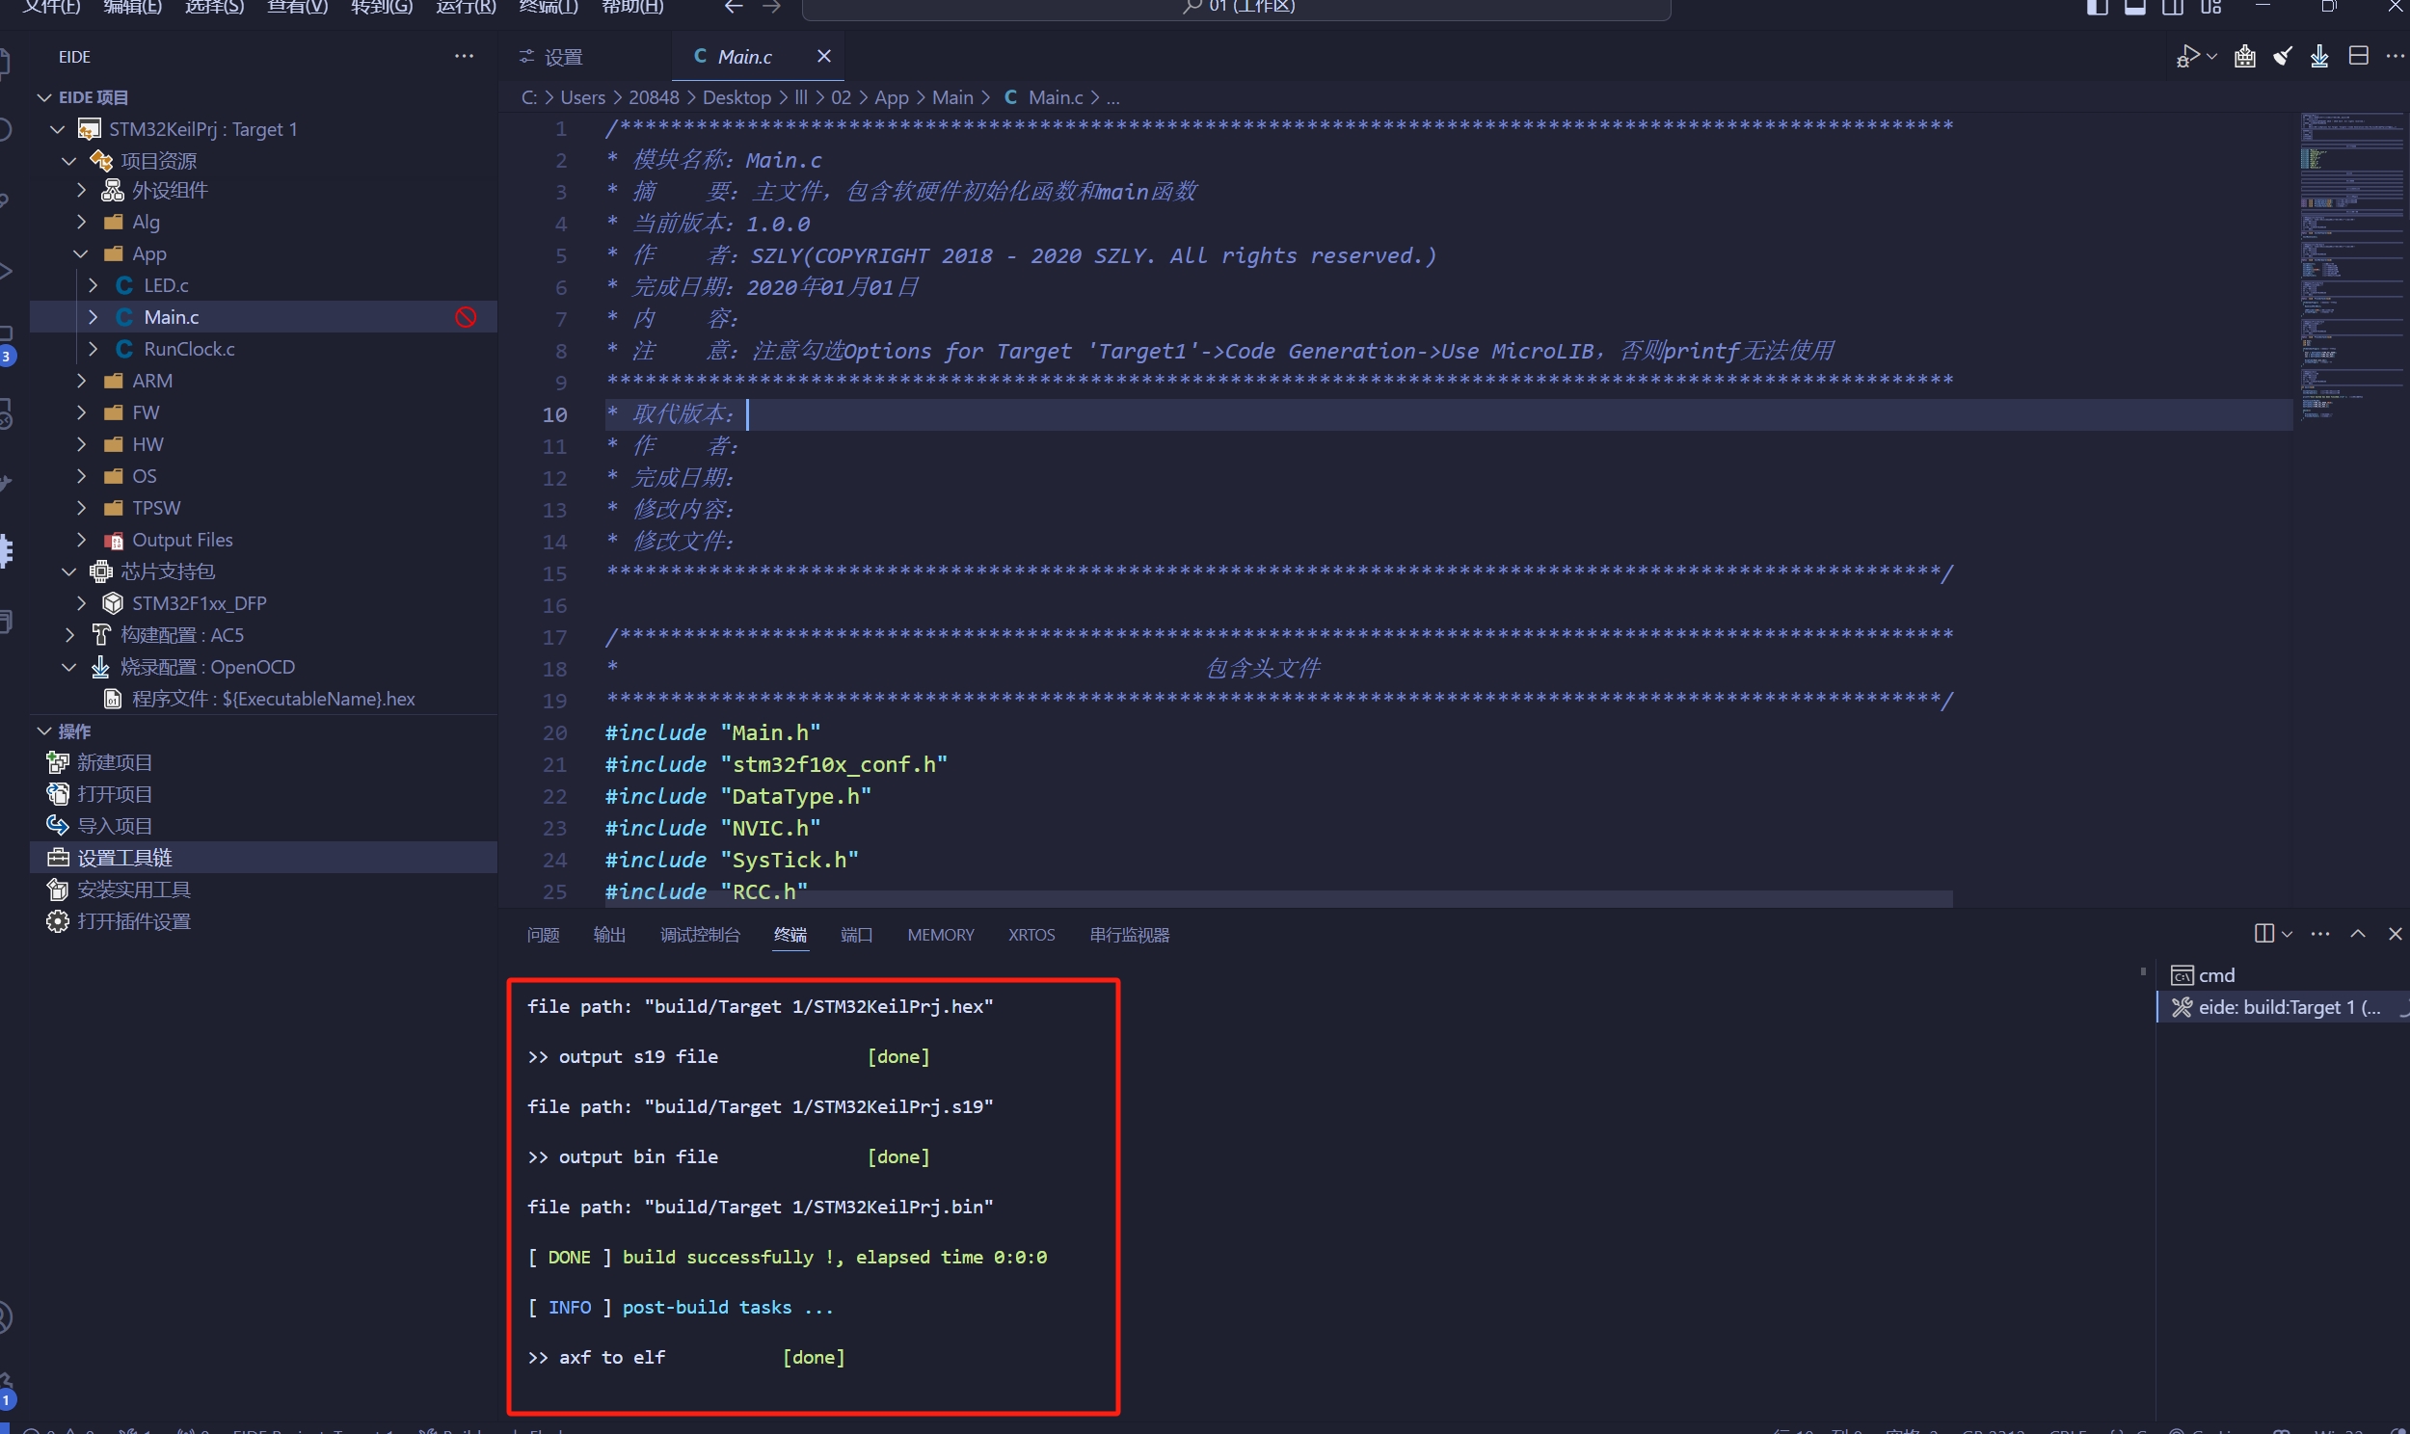2410x1434 pixels.
Task: Expand the Output Files node
Action: (81, 541)
